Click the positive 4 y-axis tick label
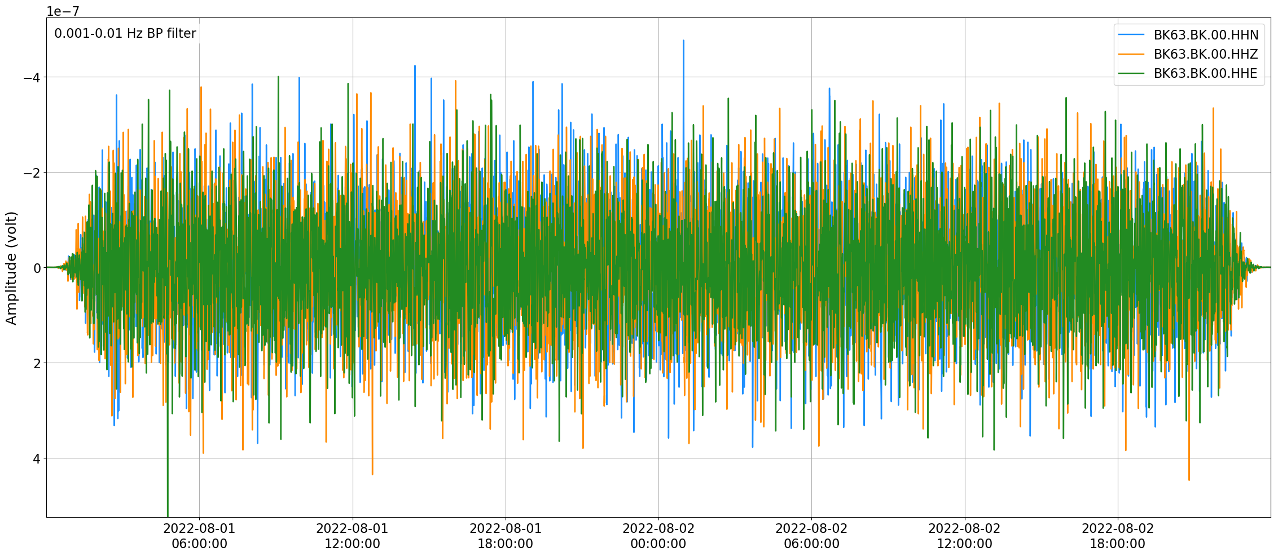The height and width of the screenshot is (556, 1278). point(37,458)
